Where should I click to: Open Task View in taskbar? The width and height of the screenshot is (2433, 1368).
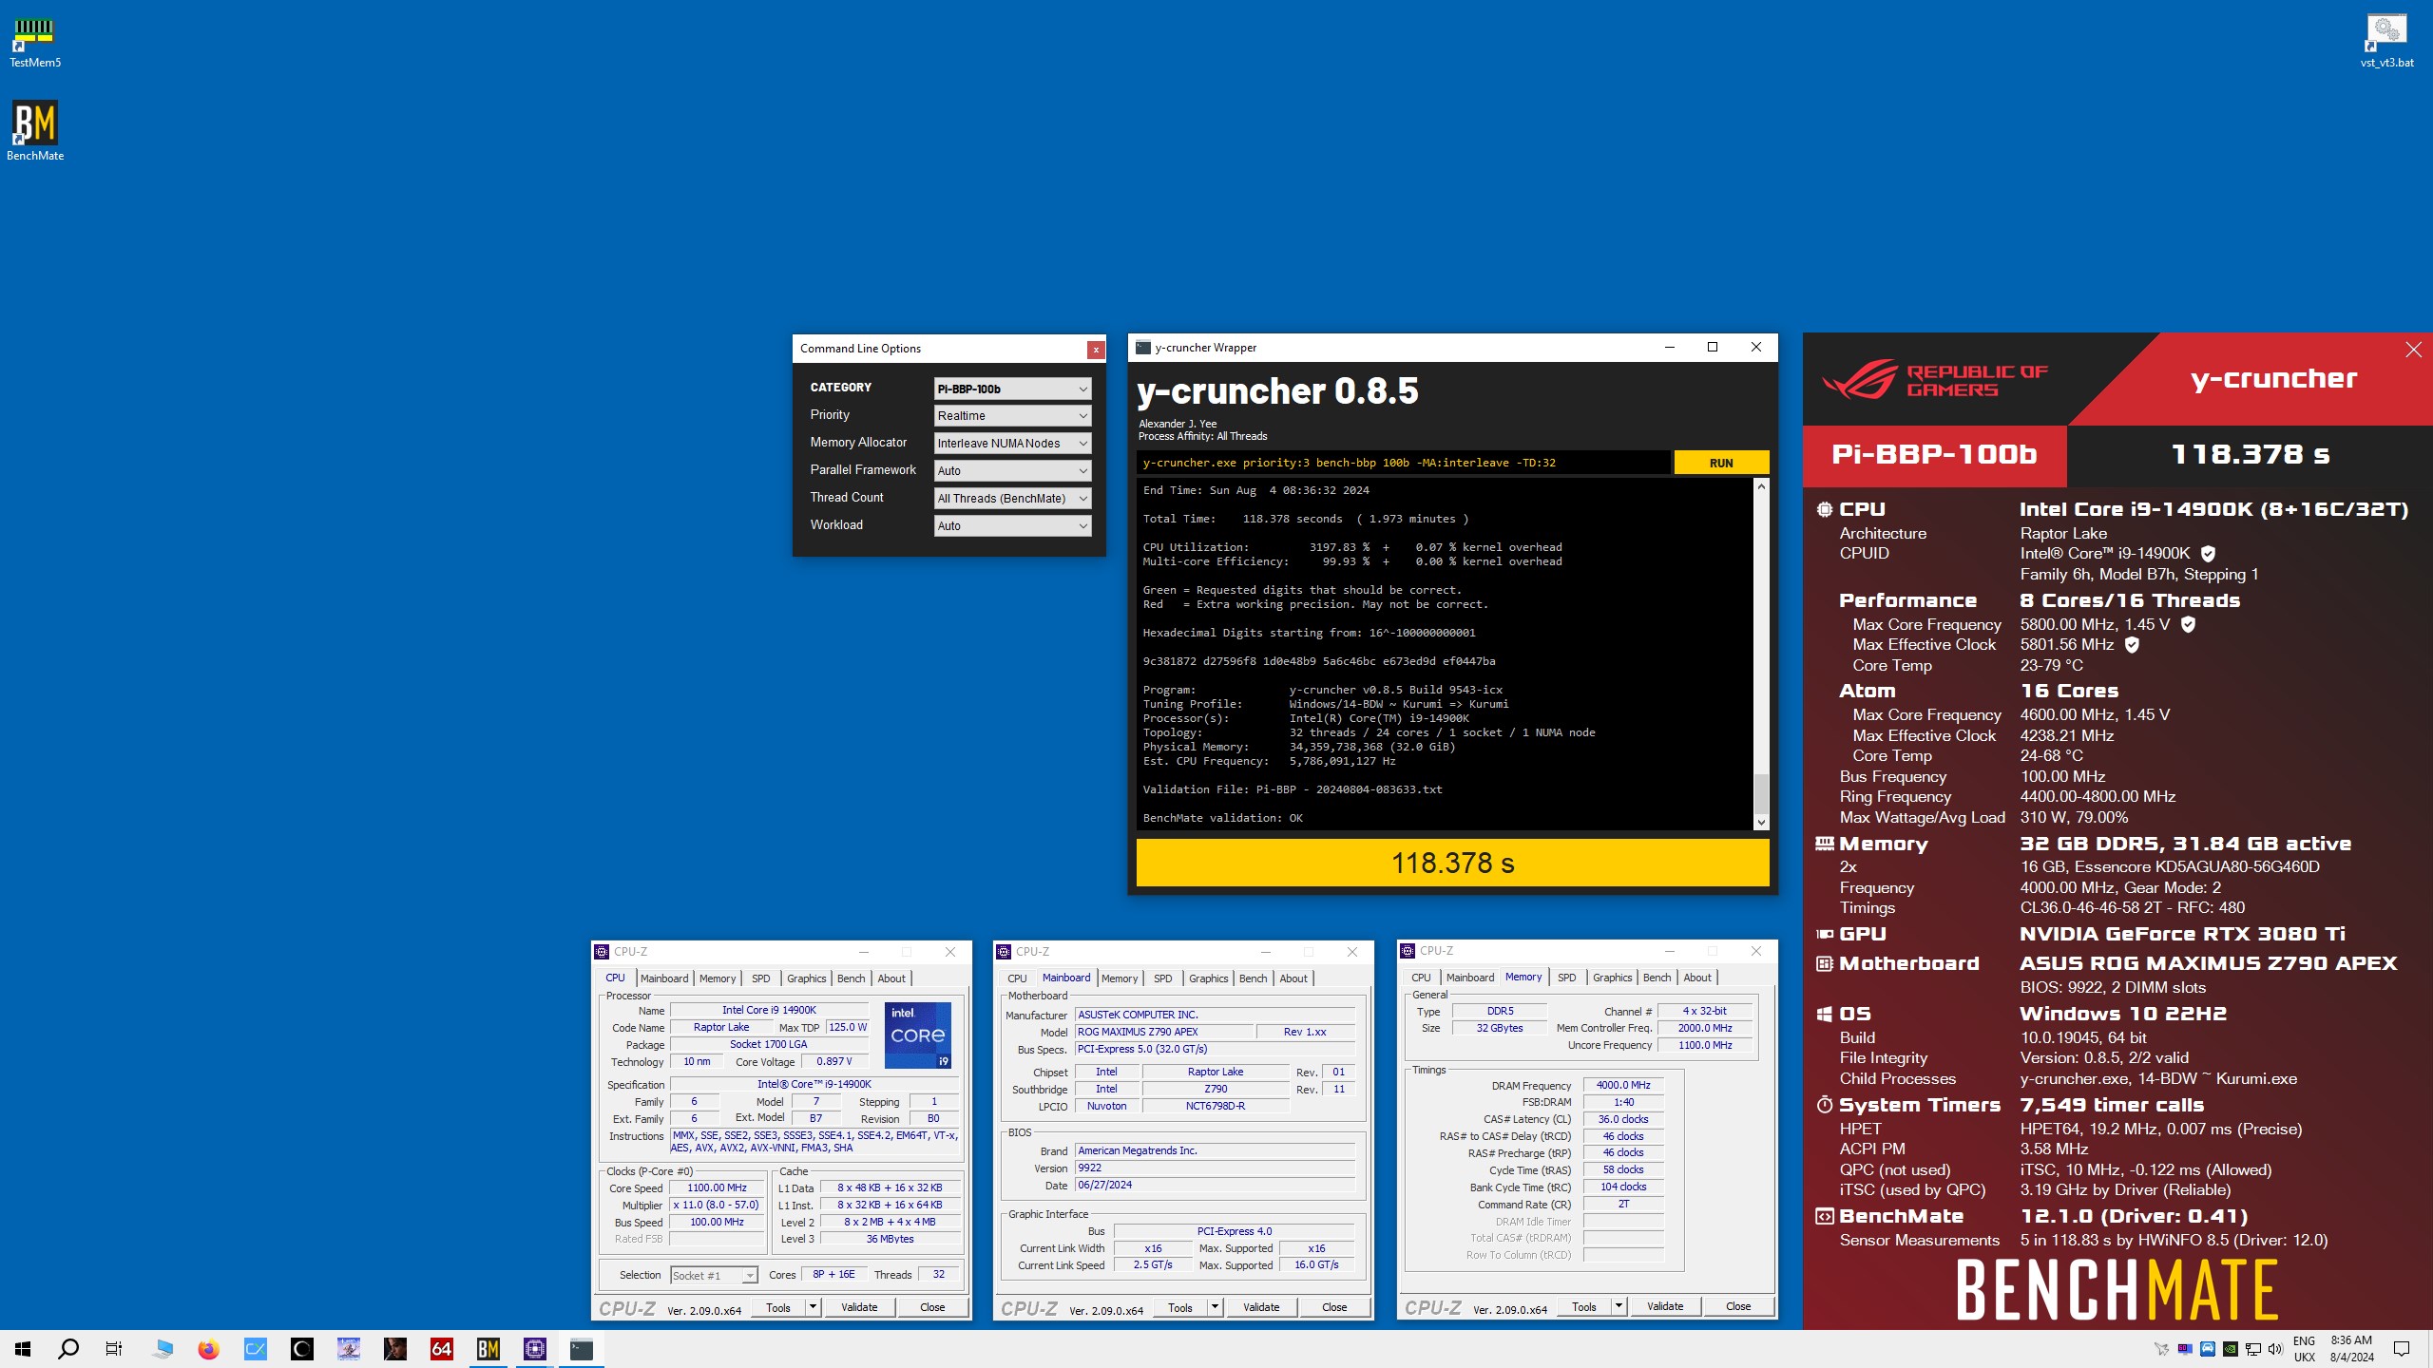114,1349
